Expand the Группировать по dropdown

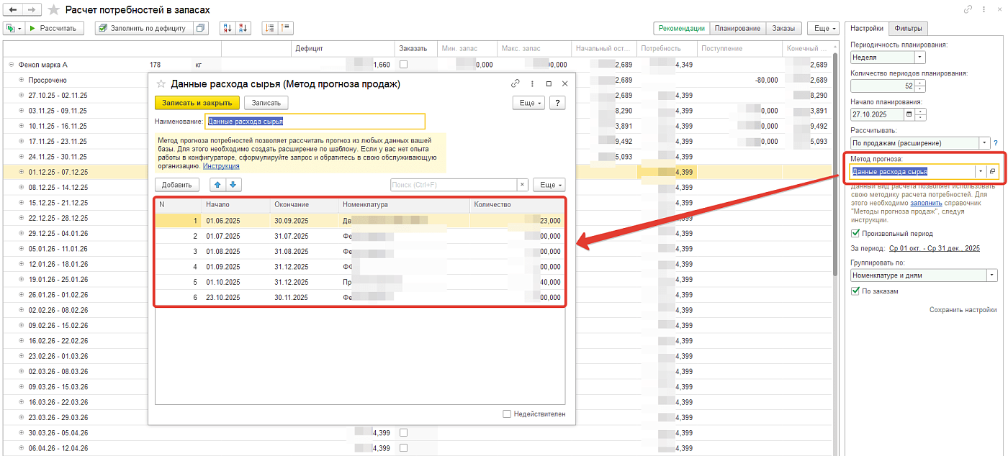point(992,275)
